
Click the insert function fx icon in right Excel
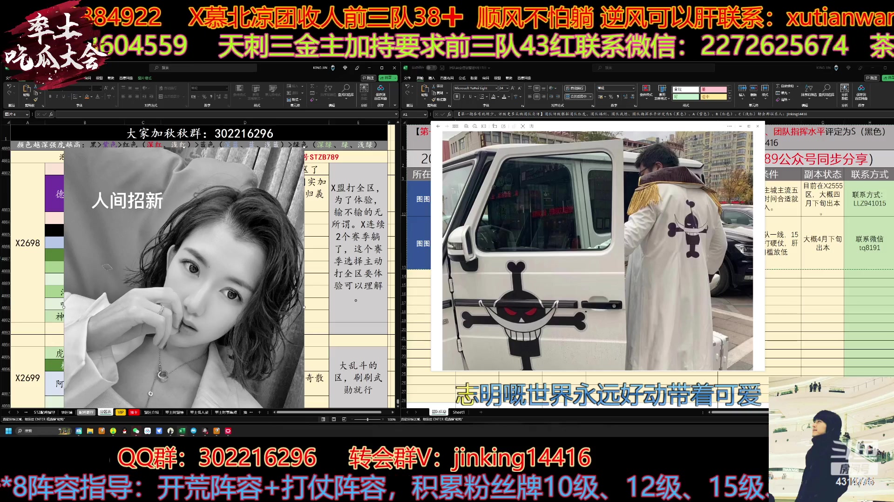coord(449,114)
